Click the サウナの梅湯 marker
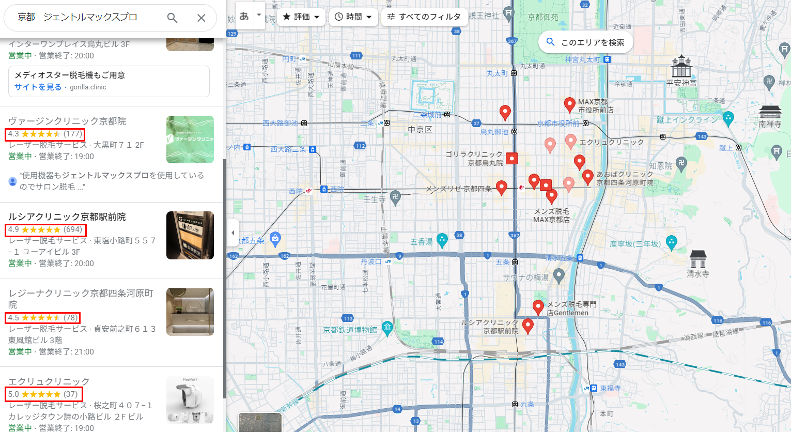The height and width of the screenshot is (432, 791). coord(559,276)
